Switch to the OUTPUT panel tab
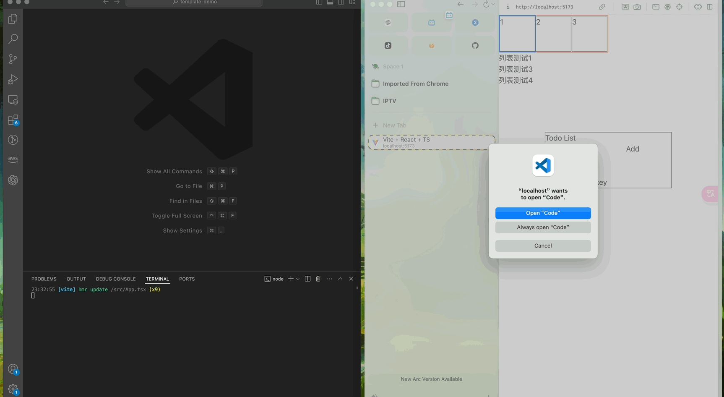The width and height of the screenshot is (724, 397). (x=76, y=279)
